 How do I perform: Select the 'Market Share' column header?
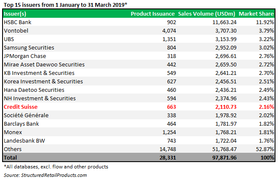(x=256, y=14)
